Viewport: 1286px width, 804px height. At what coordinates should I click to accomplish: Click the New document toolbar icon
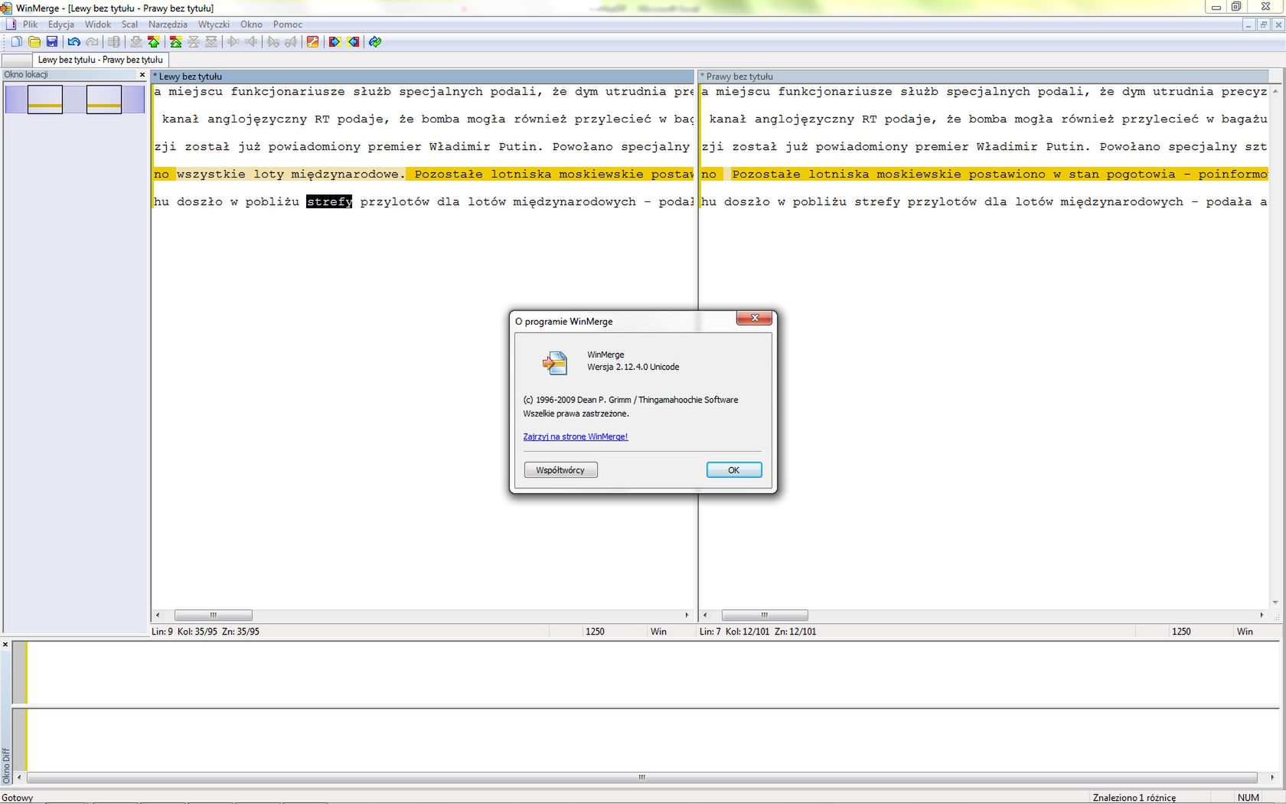16,42
